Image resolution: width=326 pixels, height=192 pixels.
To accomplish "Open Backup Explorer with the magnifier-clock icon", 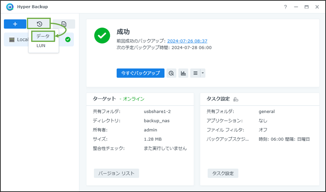I will pos(171,73).
